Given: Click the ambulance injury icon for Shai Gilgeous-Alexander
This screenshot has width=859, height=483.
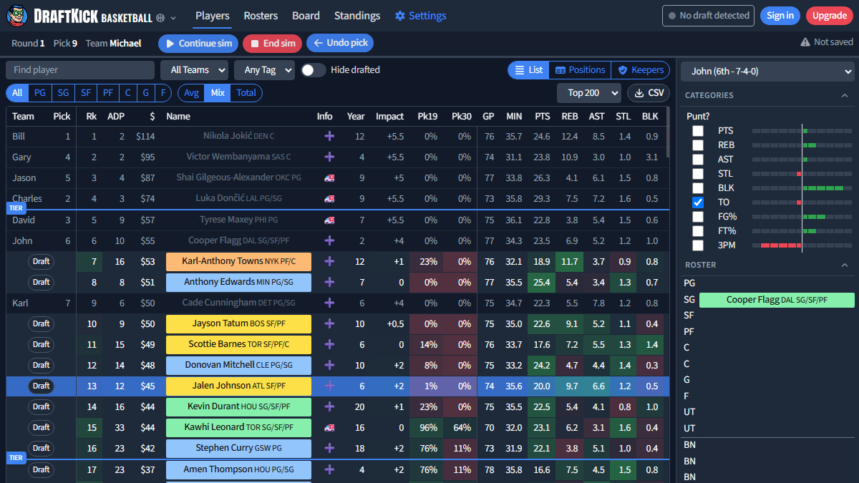Looking at the screenshot, I should tap(329, 177).
